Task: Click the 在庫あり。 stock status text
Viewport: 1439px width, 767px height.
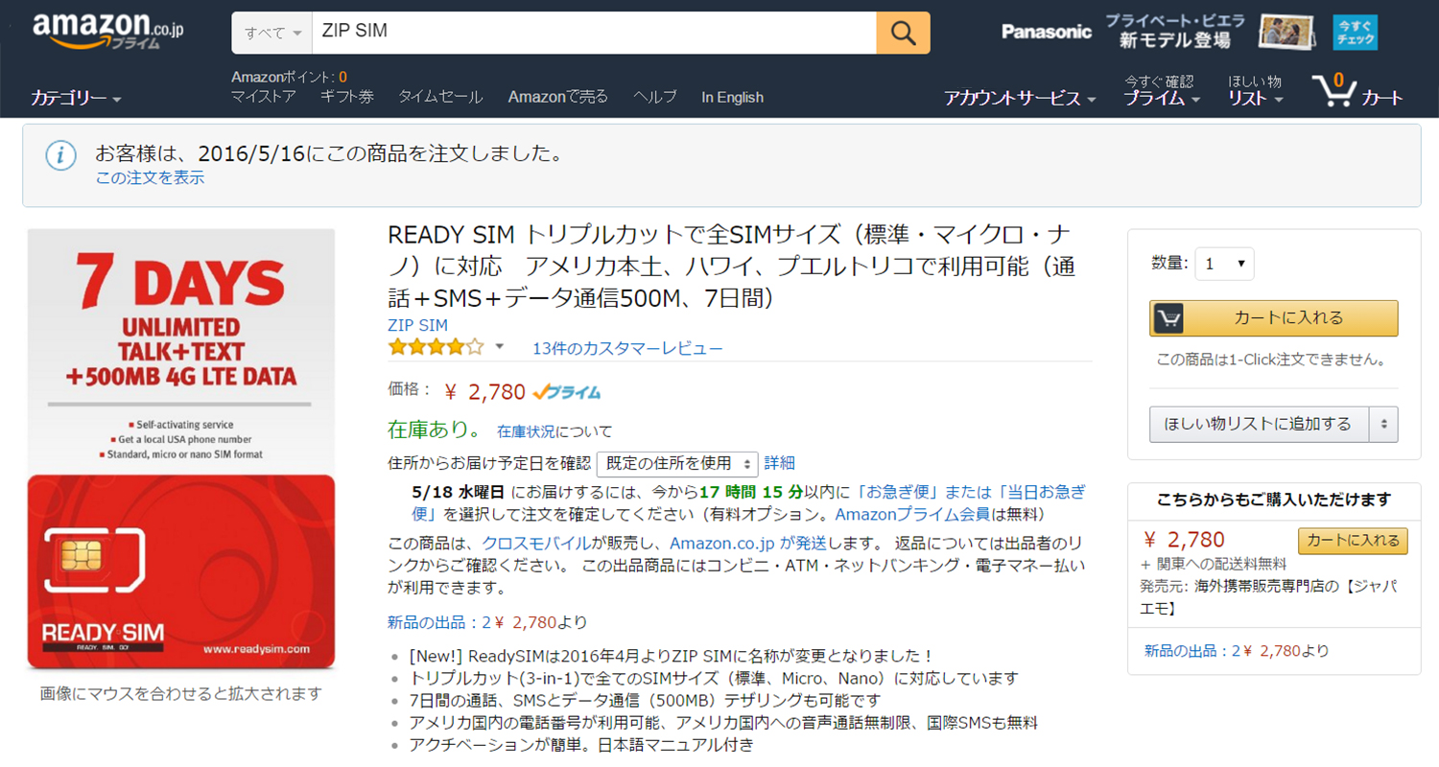Action: pyautogui.click(x=435, y=430)
